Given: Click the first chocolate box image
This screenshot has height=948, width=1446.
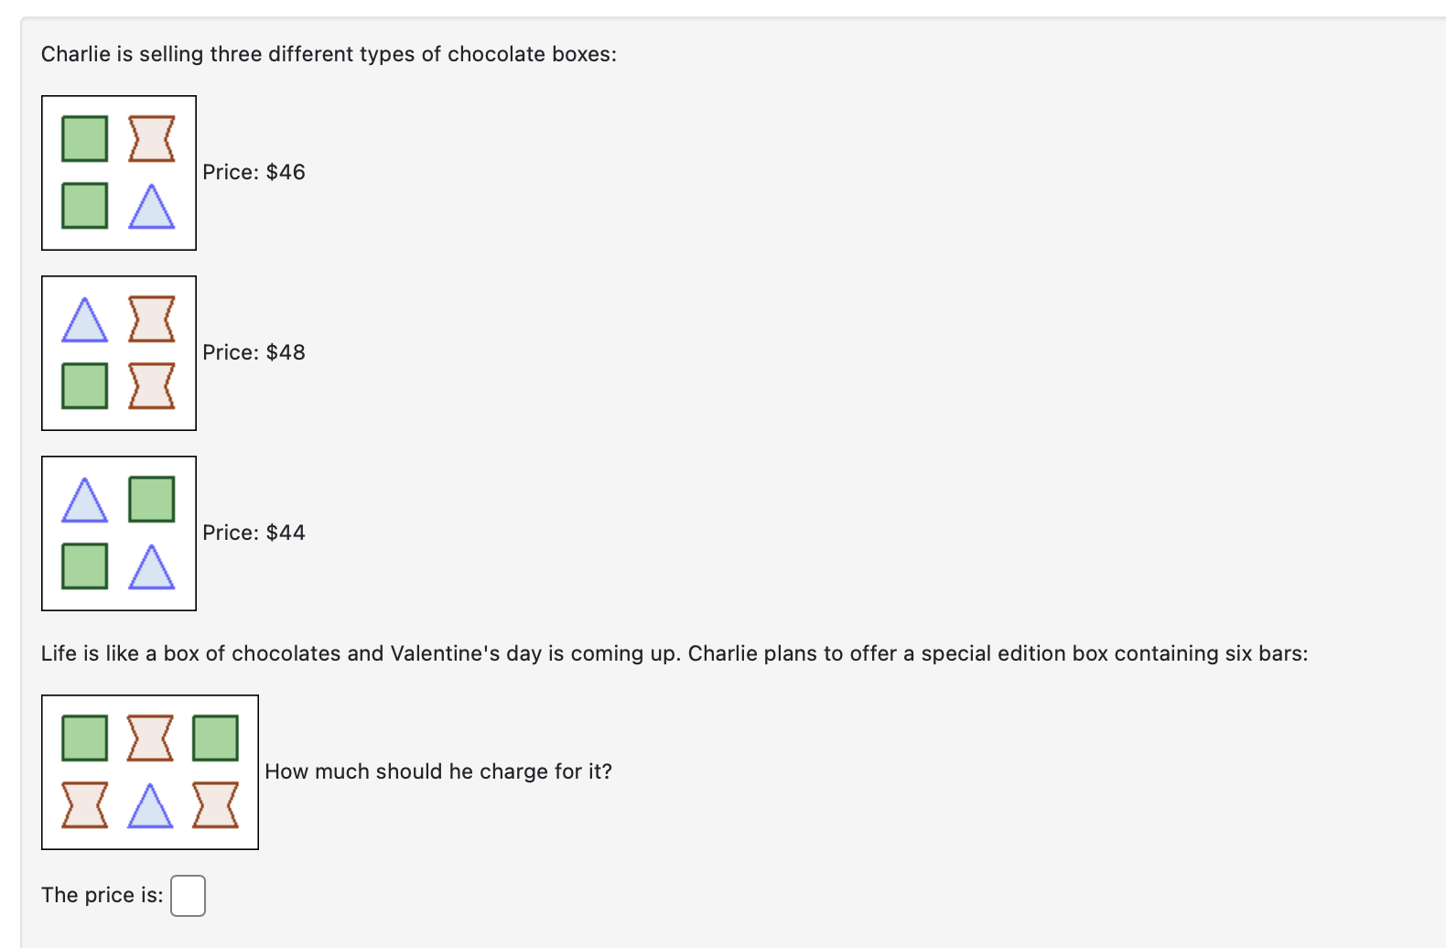Looking at the screenshot, I should point(117,172).
